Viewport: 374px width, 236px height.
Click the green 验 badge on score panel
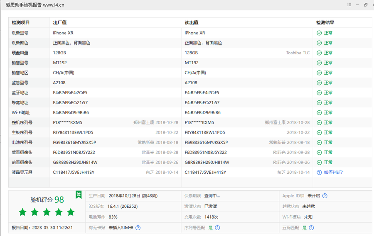point(79,194)
